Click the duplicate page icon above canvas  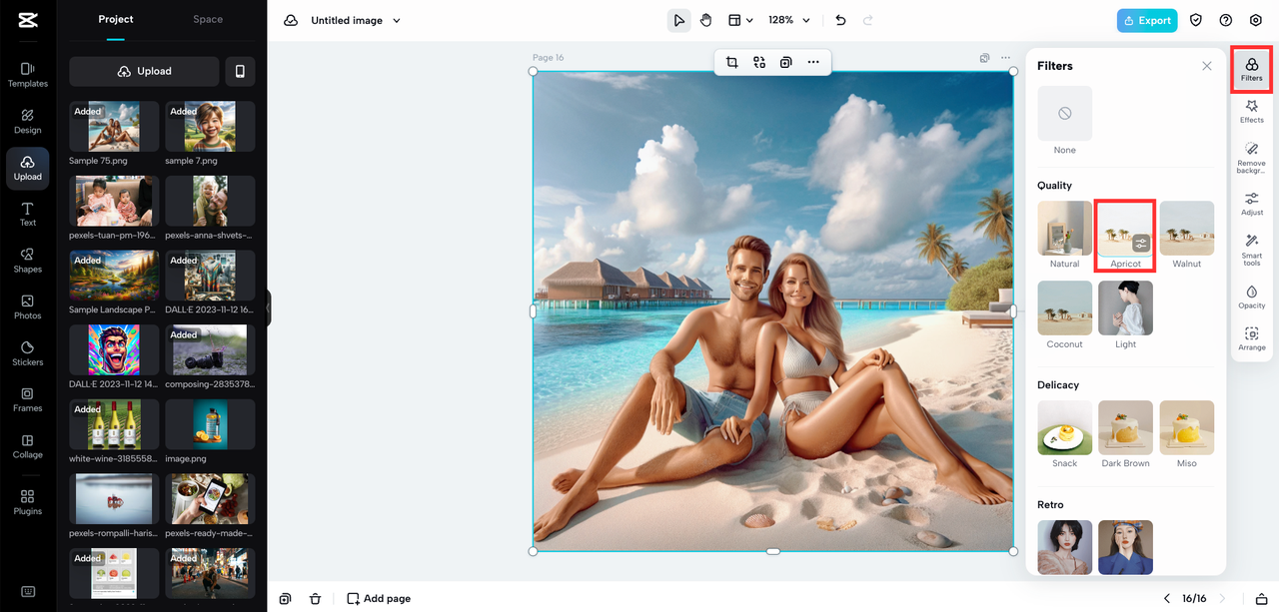pyautogui.click(x=985, y=58)
